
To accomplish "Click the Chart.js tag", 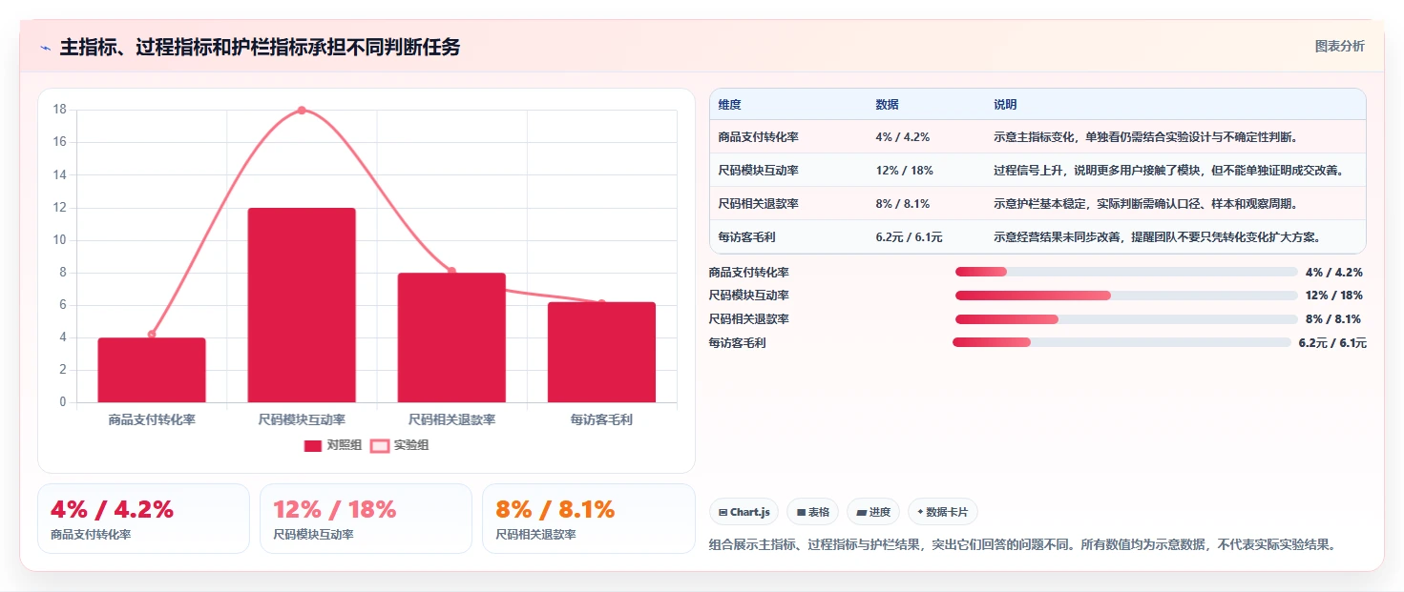I will point(744,512).
